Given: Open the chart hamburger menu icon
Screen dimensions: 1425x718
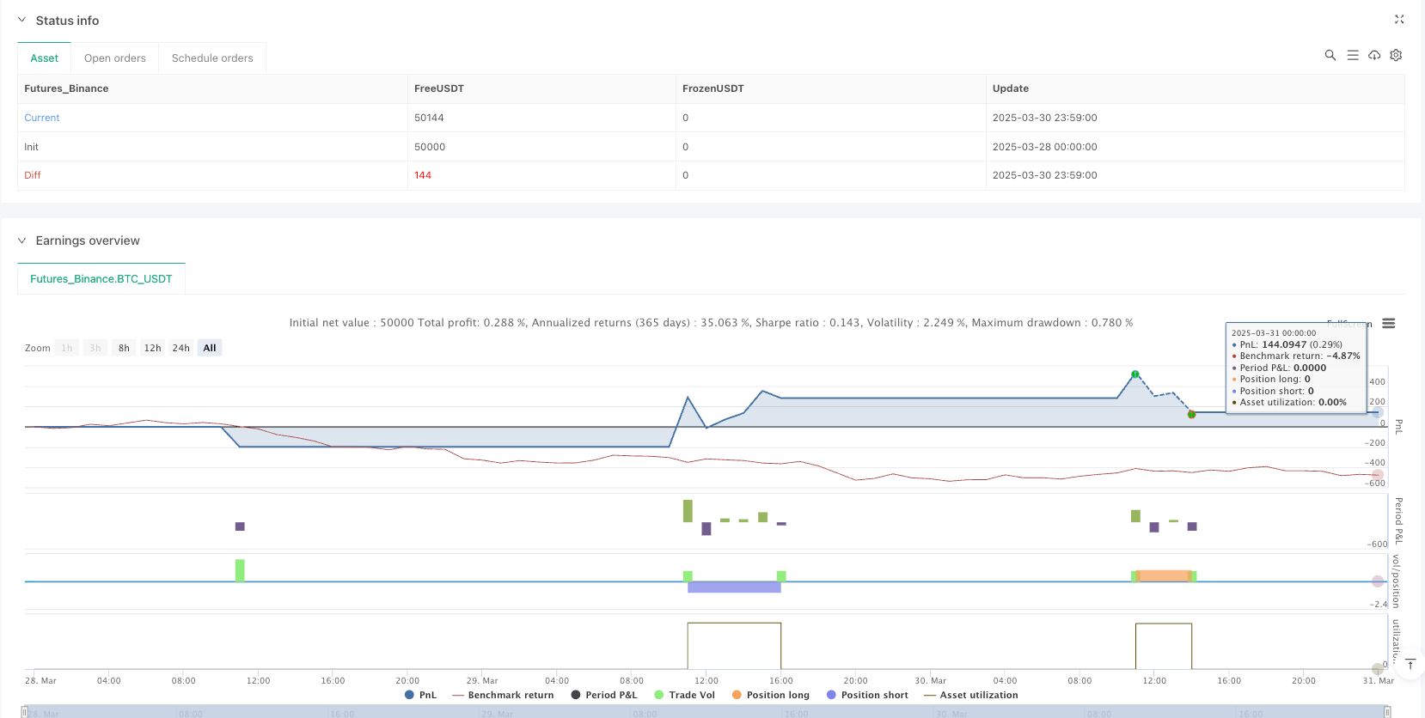Looking at the screenshot, I should pos(1388,324).
